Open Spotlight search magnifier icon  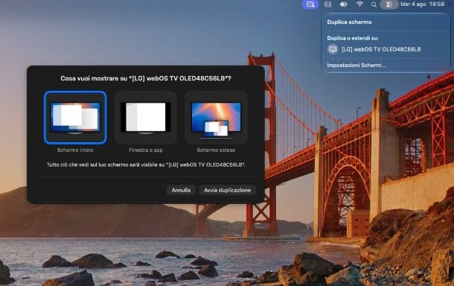coord(374,4)
